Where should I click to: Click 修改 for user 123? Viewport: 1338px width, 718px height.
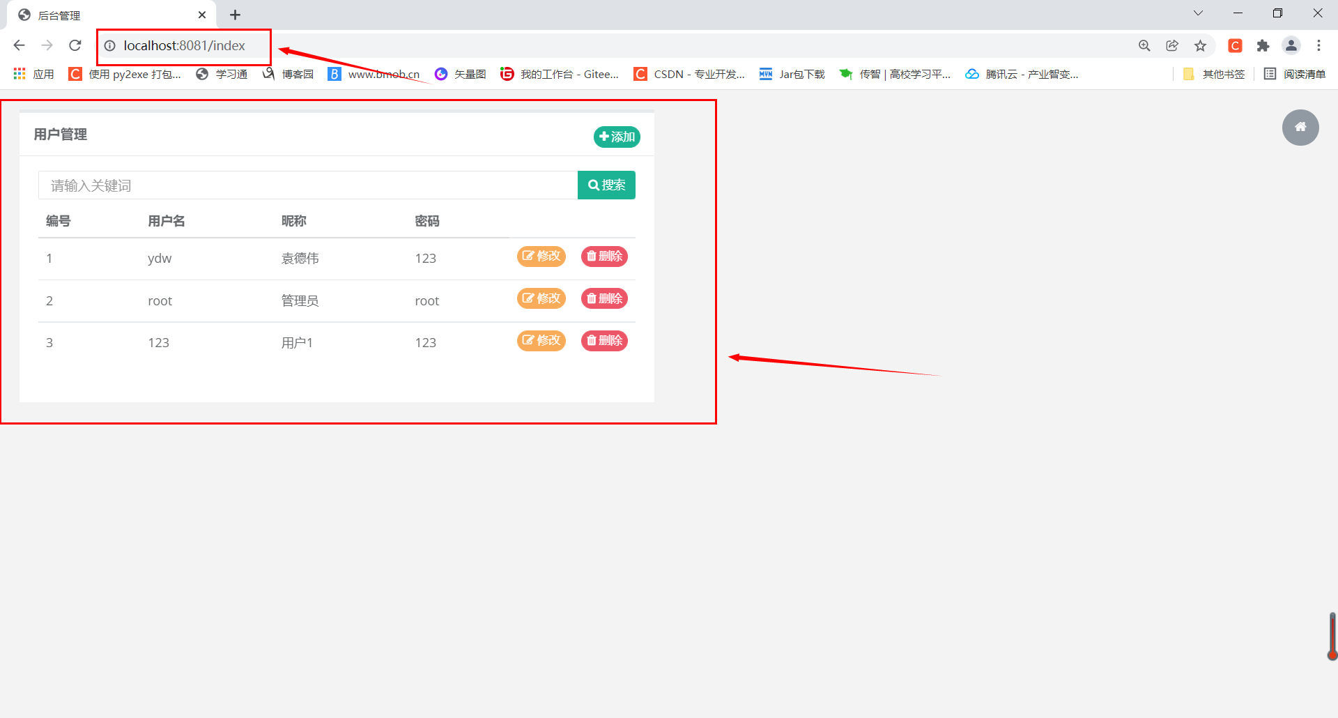pyautogui.click(x=541, y=340)
